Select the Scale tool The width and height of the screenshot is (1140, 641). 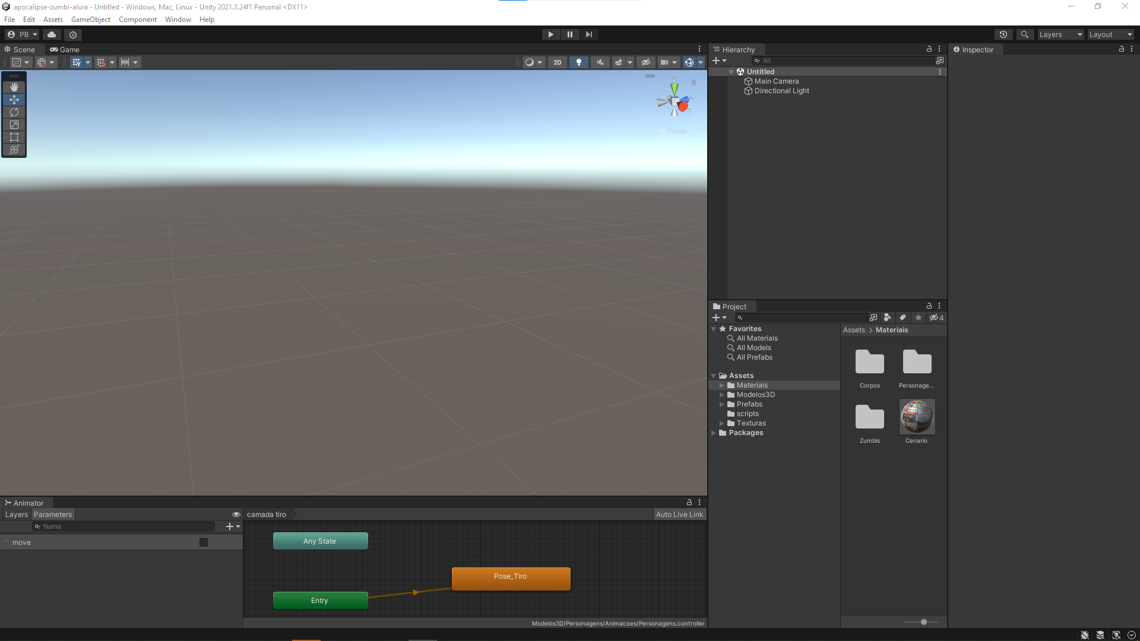tap(14, 125)
